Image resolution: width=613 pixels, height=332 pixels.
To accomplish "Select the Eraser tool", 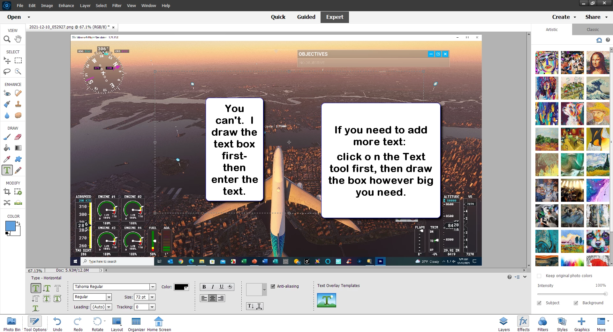I will tap(18, 137).
